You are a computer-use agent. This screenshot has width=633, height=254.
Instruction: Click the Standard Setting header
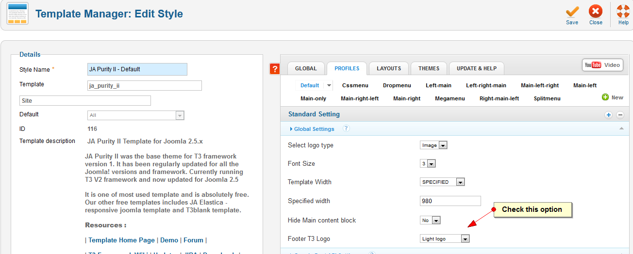pyautogui.click(x=314, y=114)
